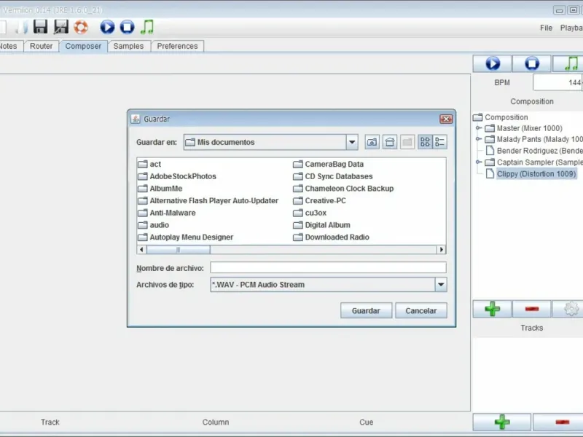Select the AdobeStockPhotos folder
The image size is (583, 437).
coord(177,176)
